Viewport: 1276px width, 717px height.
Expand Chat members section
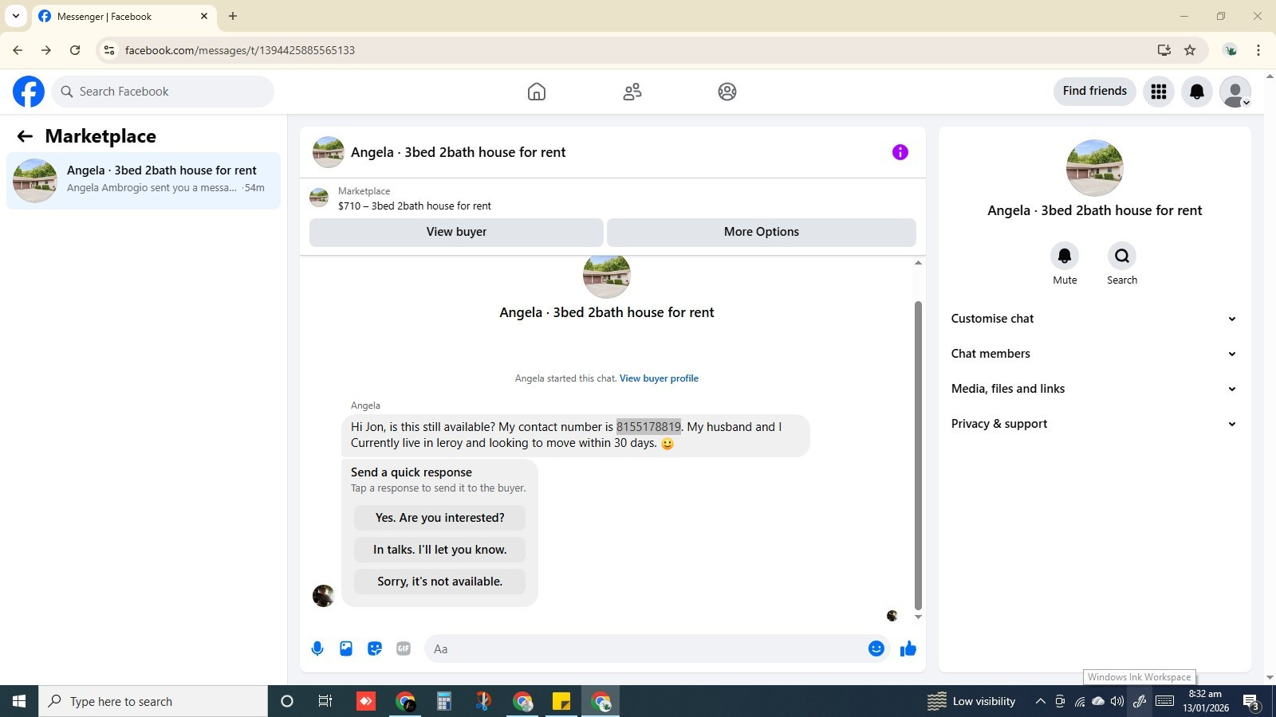click(x=1093, y=354)
